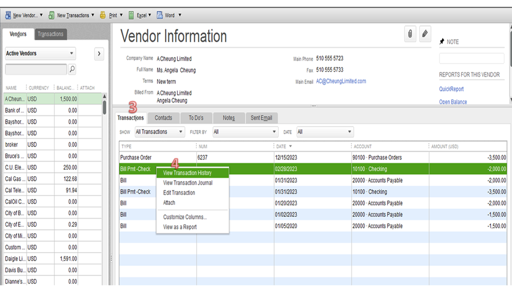
Task: Choose View Transaction History from context menu
Action: (x=192, y=173)
